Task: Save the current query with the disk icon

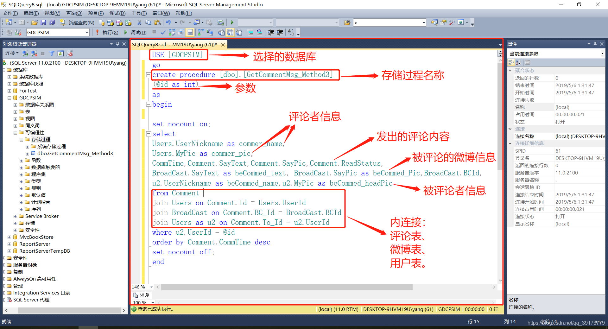Action: click(43, 22)
